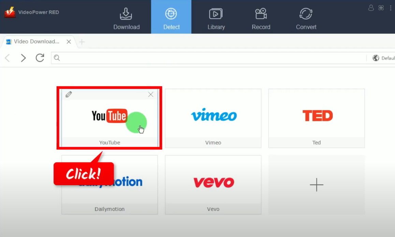The width and height of the screenshot is (395, 237).
Task: Open the TED website tile
Action: [317, 118]
